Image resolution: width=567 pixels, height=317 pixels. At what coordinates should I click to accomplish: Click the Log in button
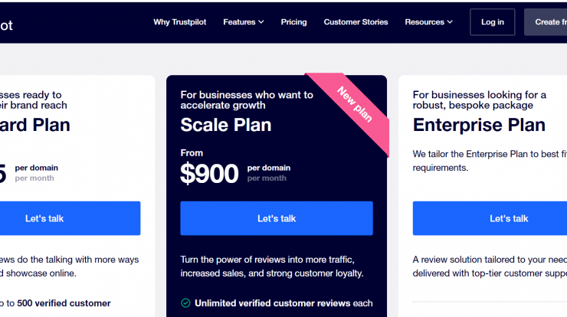[493, 22]
